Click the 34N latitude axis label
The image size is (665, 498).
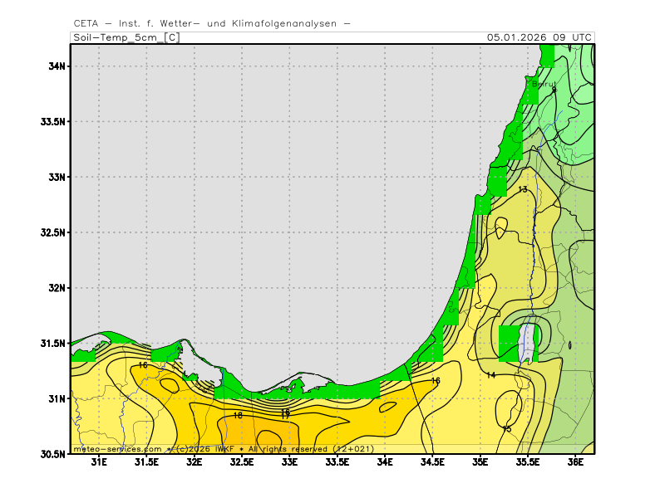click(57, 66)
